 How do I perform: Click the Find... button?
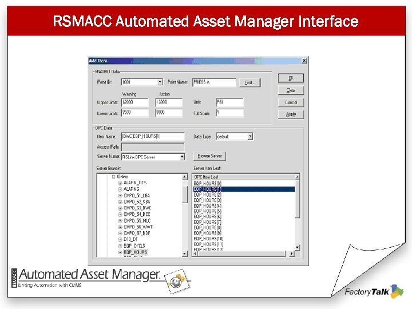tap(250, 82)
